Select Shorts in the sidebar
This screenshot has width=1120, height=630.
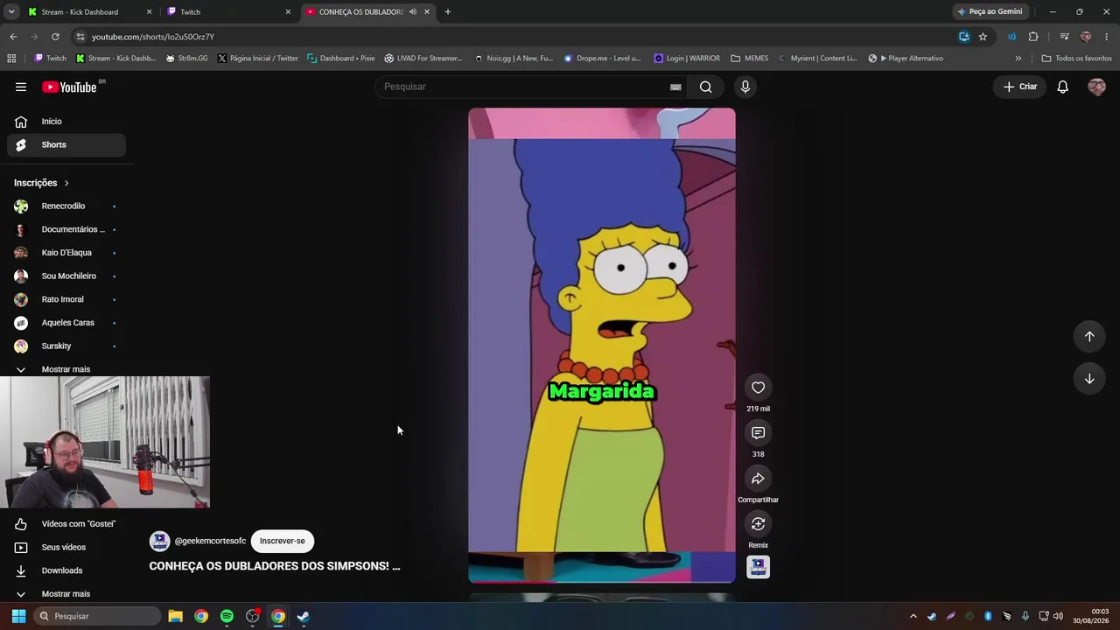click(66, 144)
